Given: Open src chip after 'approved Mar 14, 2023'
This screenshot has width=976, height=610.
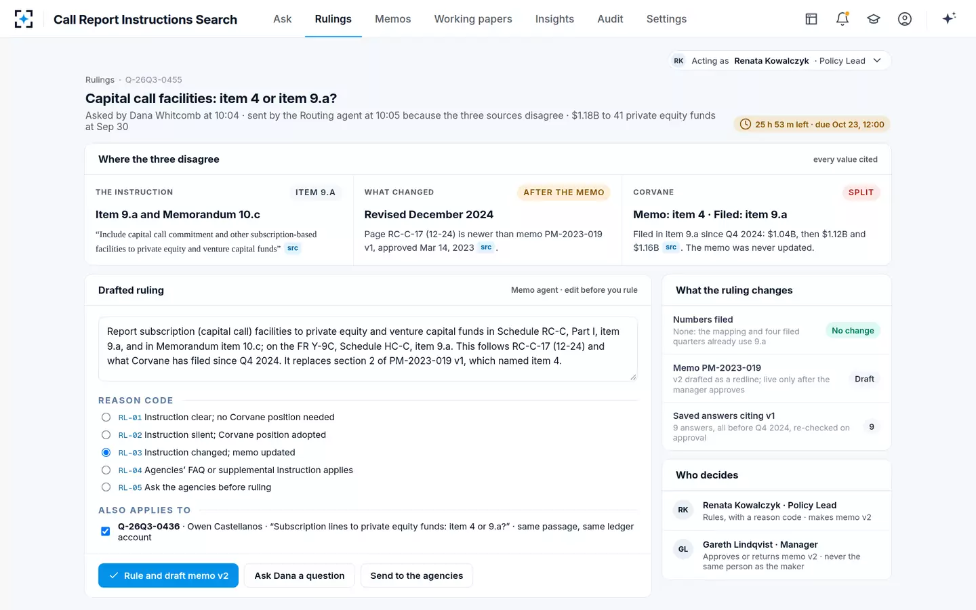Looking at the screenshot, I should 486,247.
